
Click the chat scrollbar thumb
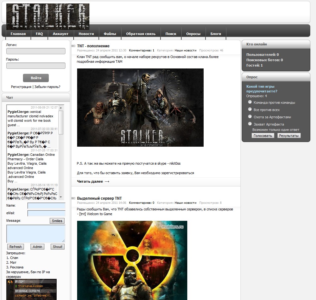coord(61,122)
